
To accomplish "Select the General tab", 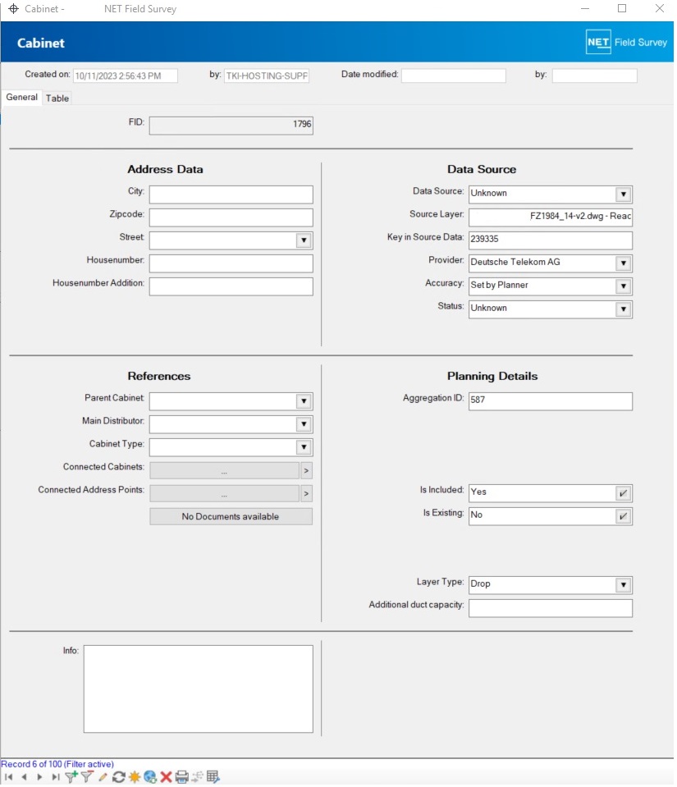I will click(x=21, y=98).
